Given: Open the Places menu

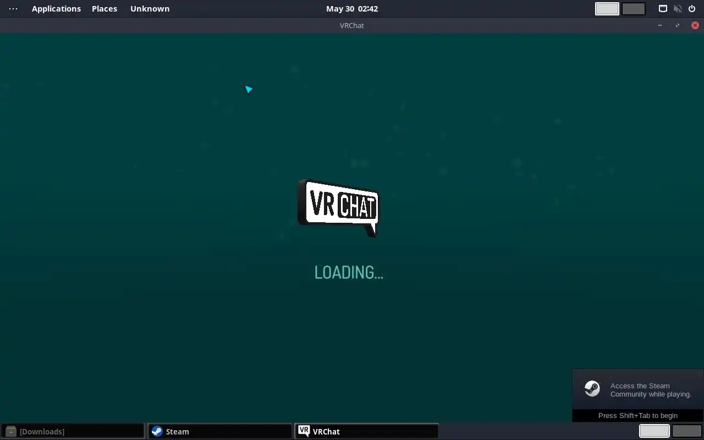Looking at the screenshot, I should point(105,9).
